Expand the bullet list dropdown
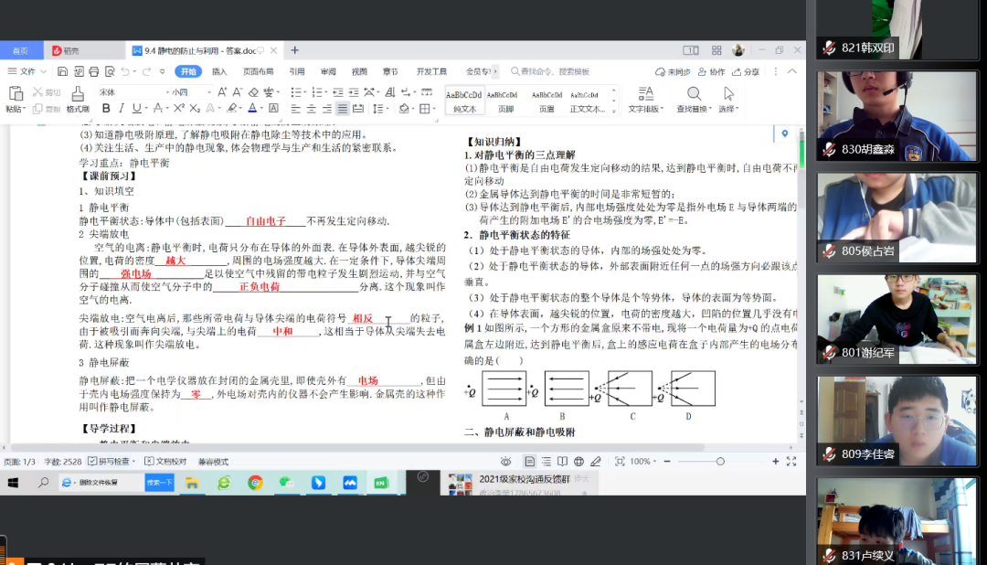This screenshot has height=565, width=987. click(x=305, y=92)
